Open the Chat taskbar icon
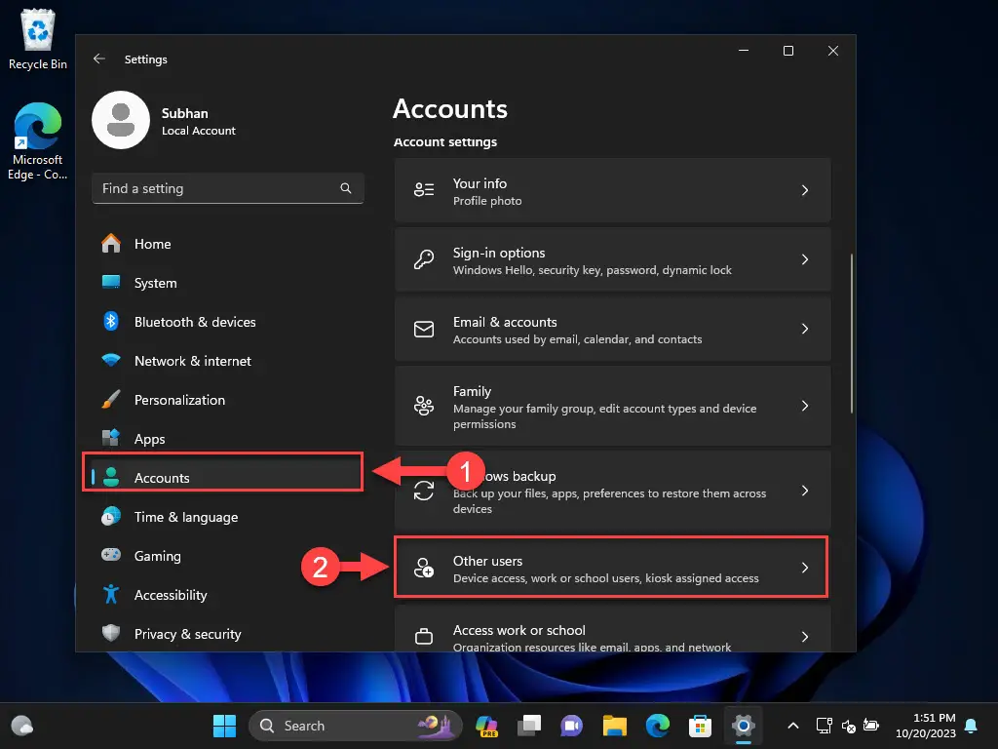The image size is (998, 749). 571,726
